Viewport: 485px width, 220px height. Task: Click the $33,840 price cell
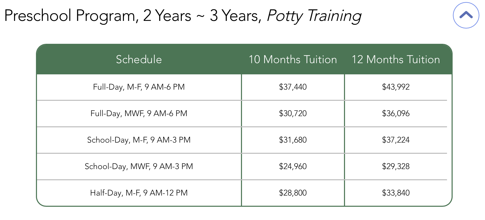pos(395,193)
